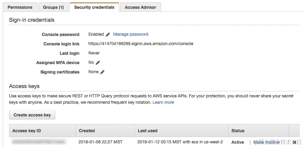Go to the Access Advisor tab

click(x=141, y=7)
